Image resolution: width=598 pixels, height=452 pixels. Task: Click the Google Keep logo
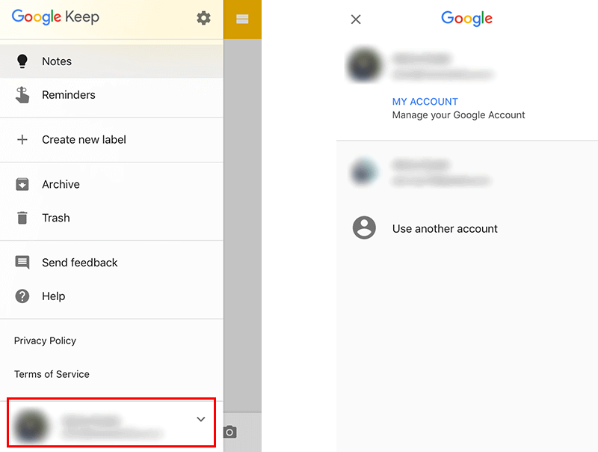coord(55,16)
